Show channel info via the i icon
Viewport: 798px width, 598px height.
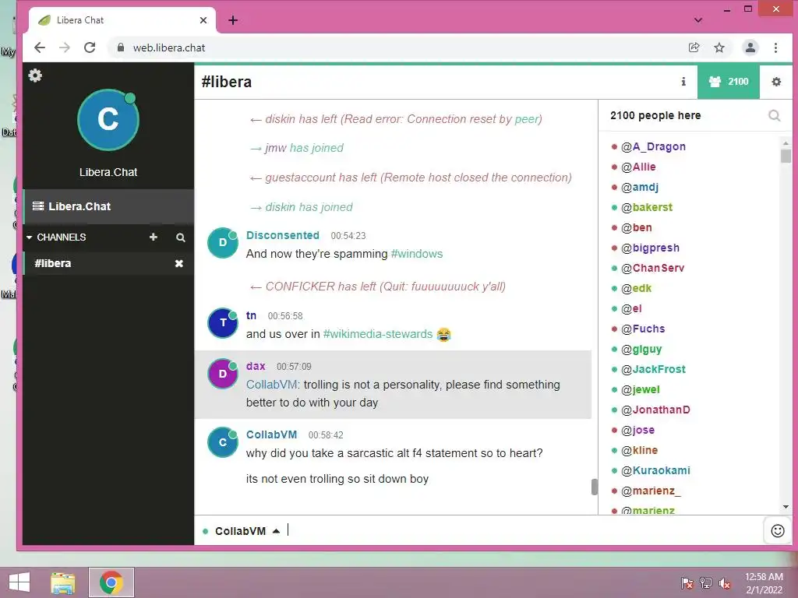coord(683,82)
